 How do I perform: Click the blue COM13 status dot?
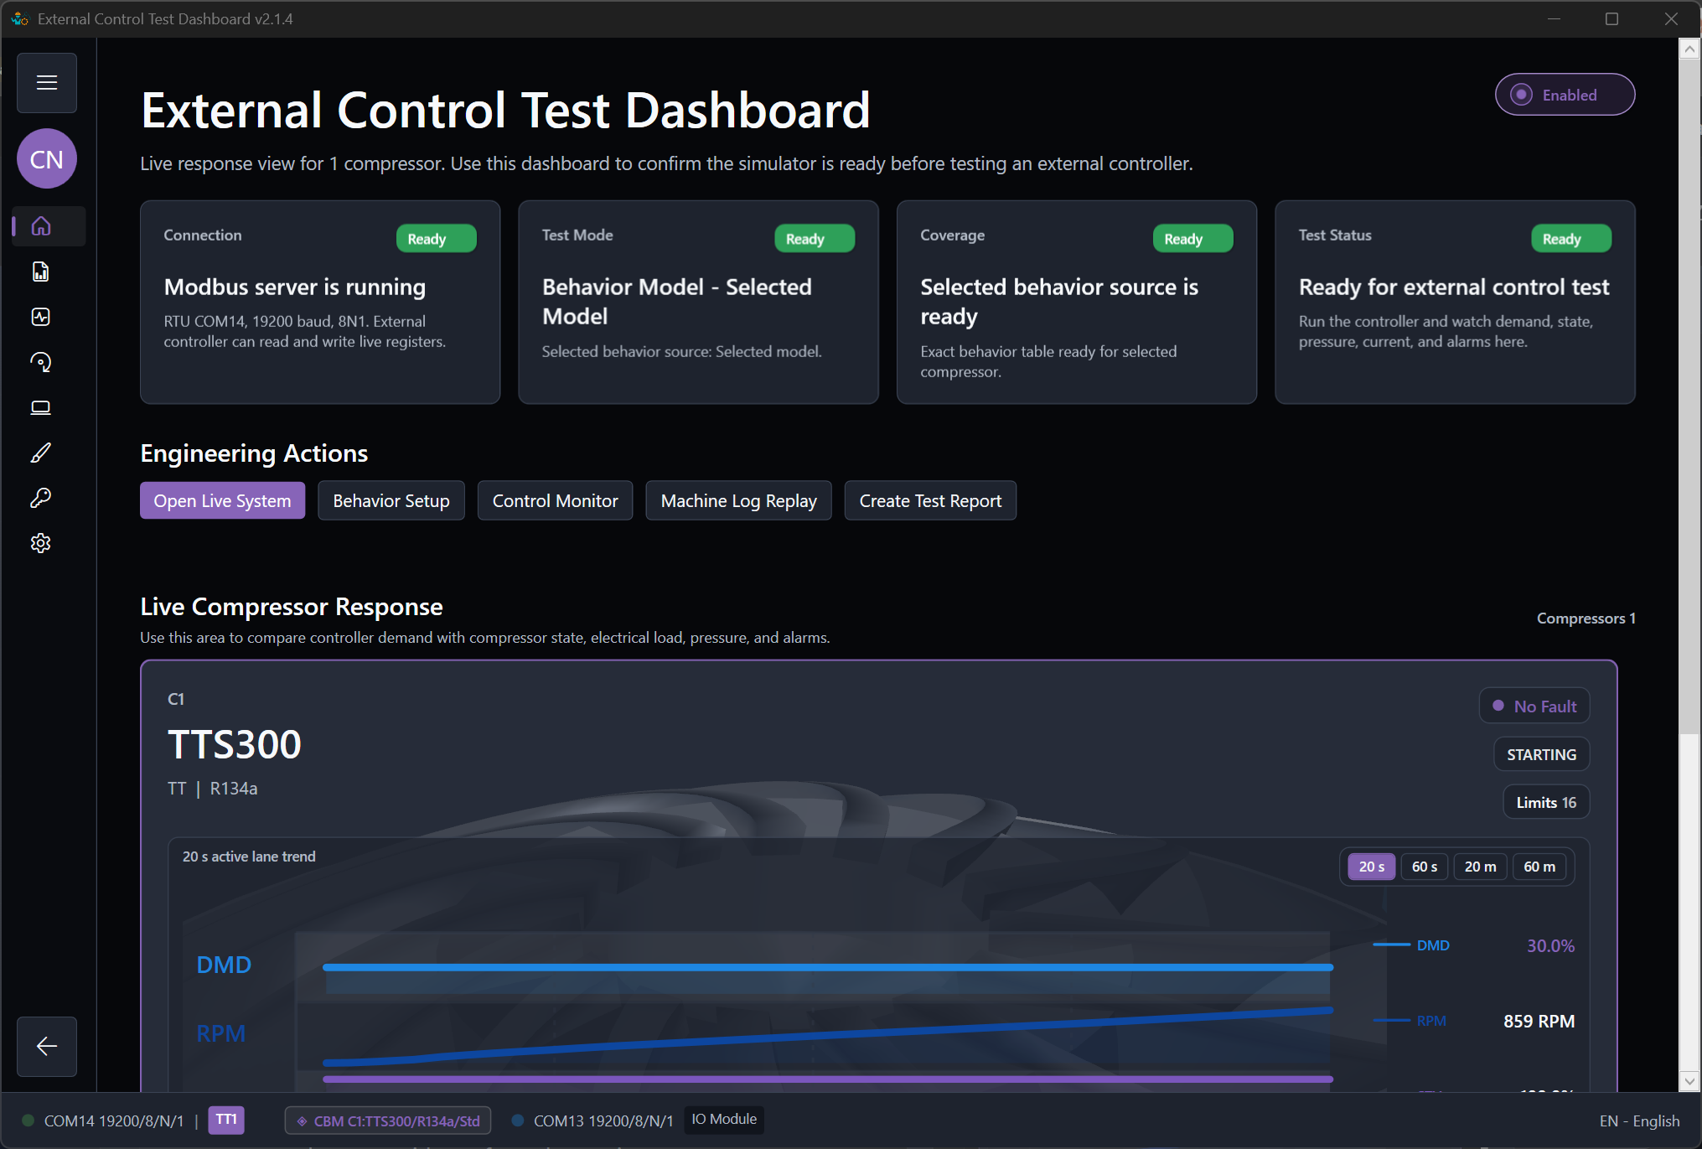click(x=518, y=1121)
